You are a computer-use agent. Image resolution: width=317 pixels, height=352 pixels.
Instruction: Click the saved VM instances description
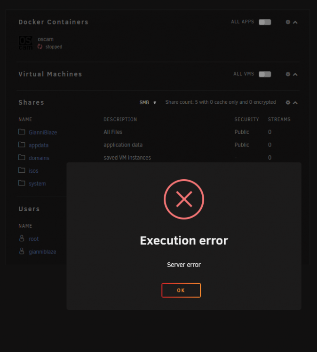pos(127,158)
